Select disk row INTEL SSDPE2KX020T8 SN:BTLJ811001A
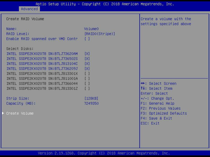 coord(42,78)
